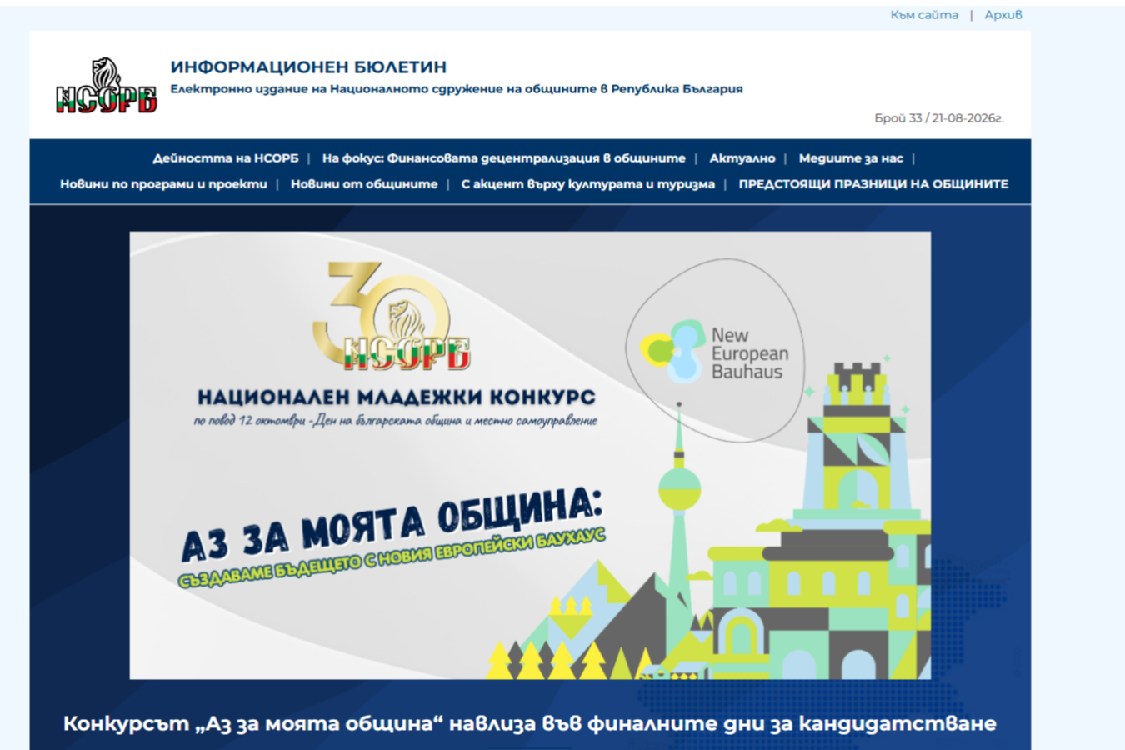
Task: Click the 'ИНФОРМАЦИОНЕН БЮЛЕТИН' title
Action: (x=308, y=67)
